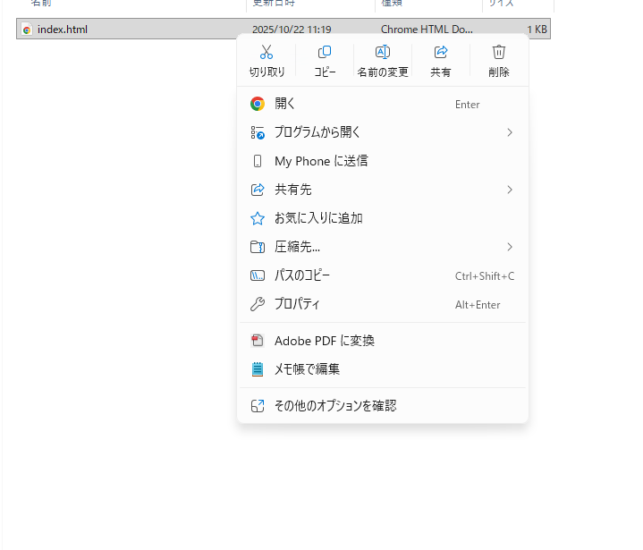Click the Delete (削除) trash icon
This screenshot has width=643, height=550.
coord(499,53)
